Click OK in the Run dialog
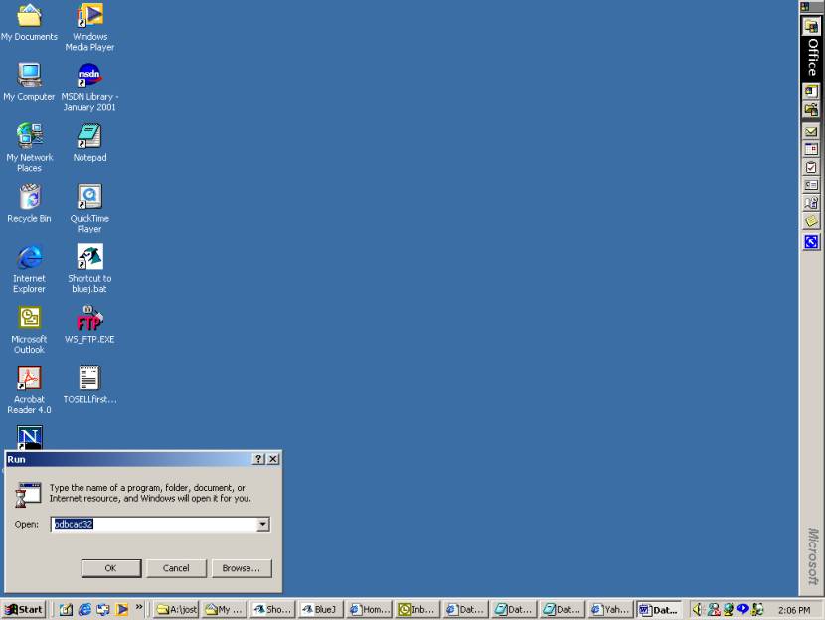825x620 pixels. tap(111, 568)
